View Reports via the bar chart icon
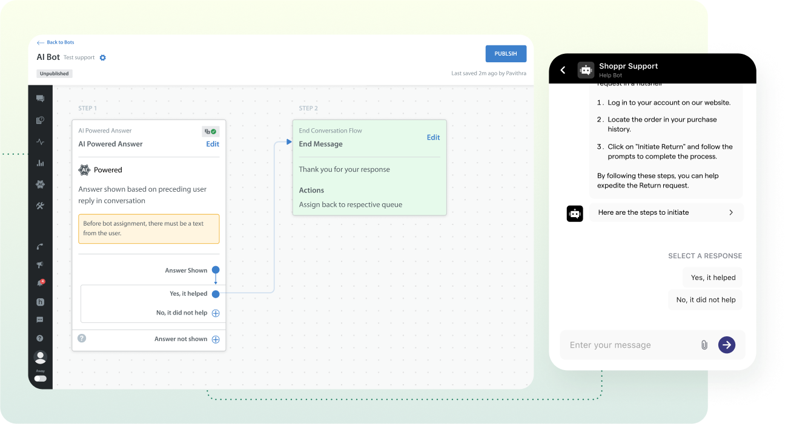The height and width of the screenshot is (424, 791). tap(40, 163)
